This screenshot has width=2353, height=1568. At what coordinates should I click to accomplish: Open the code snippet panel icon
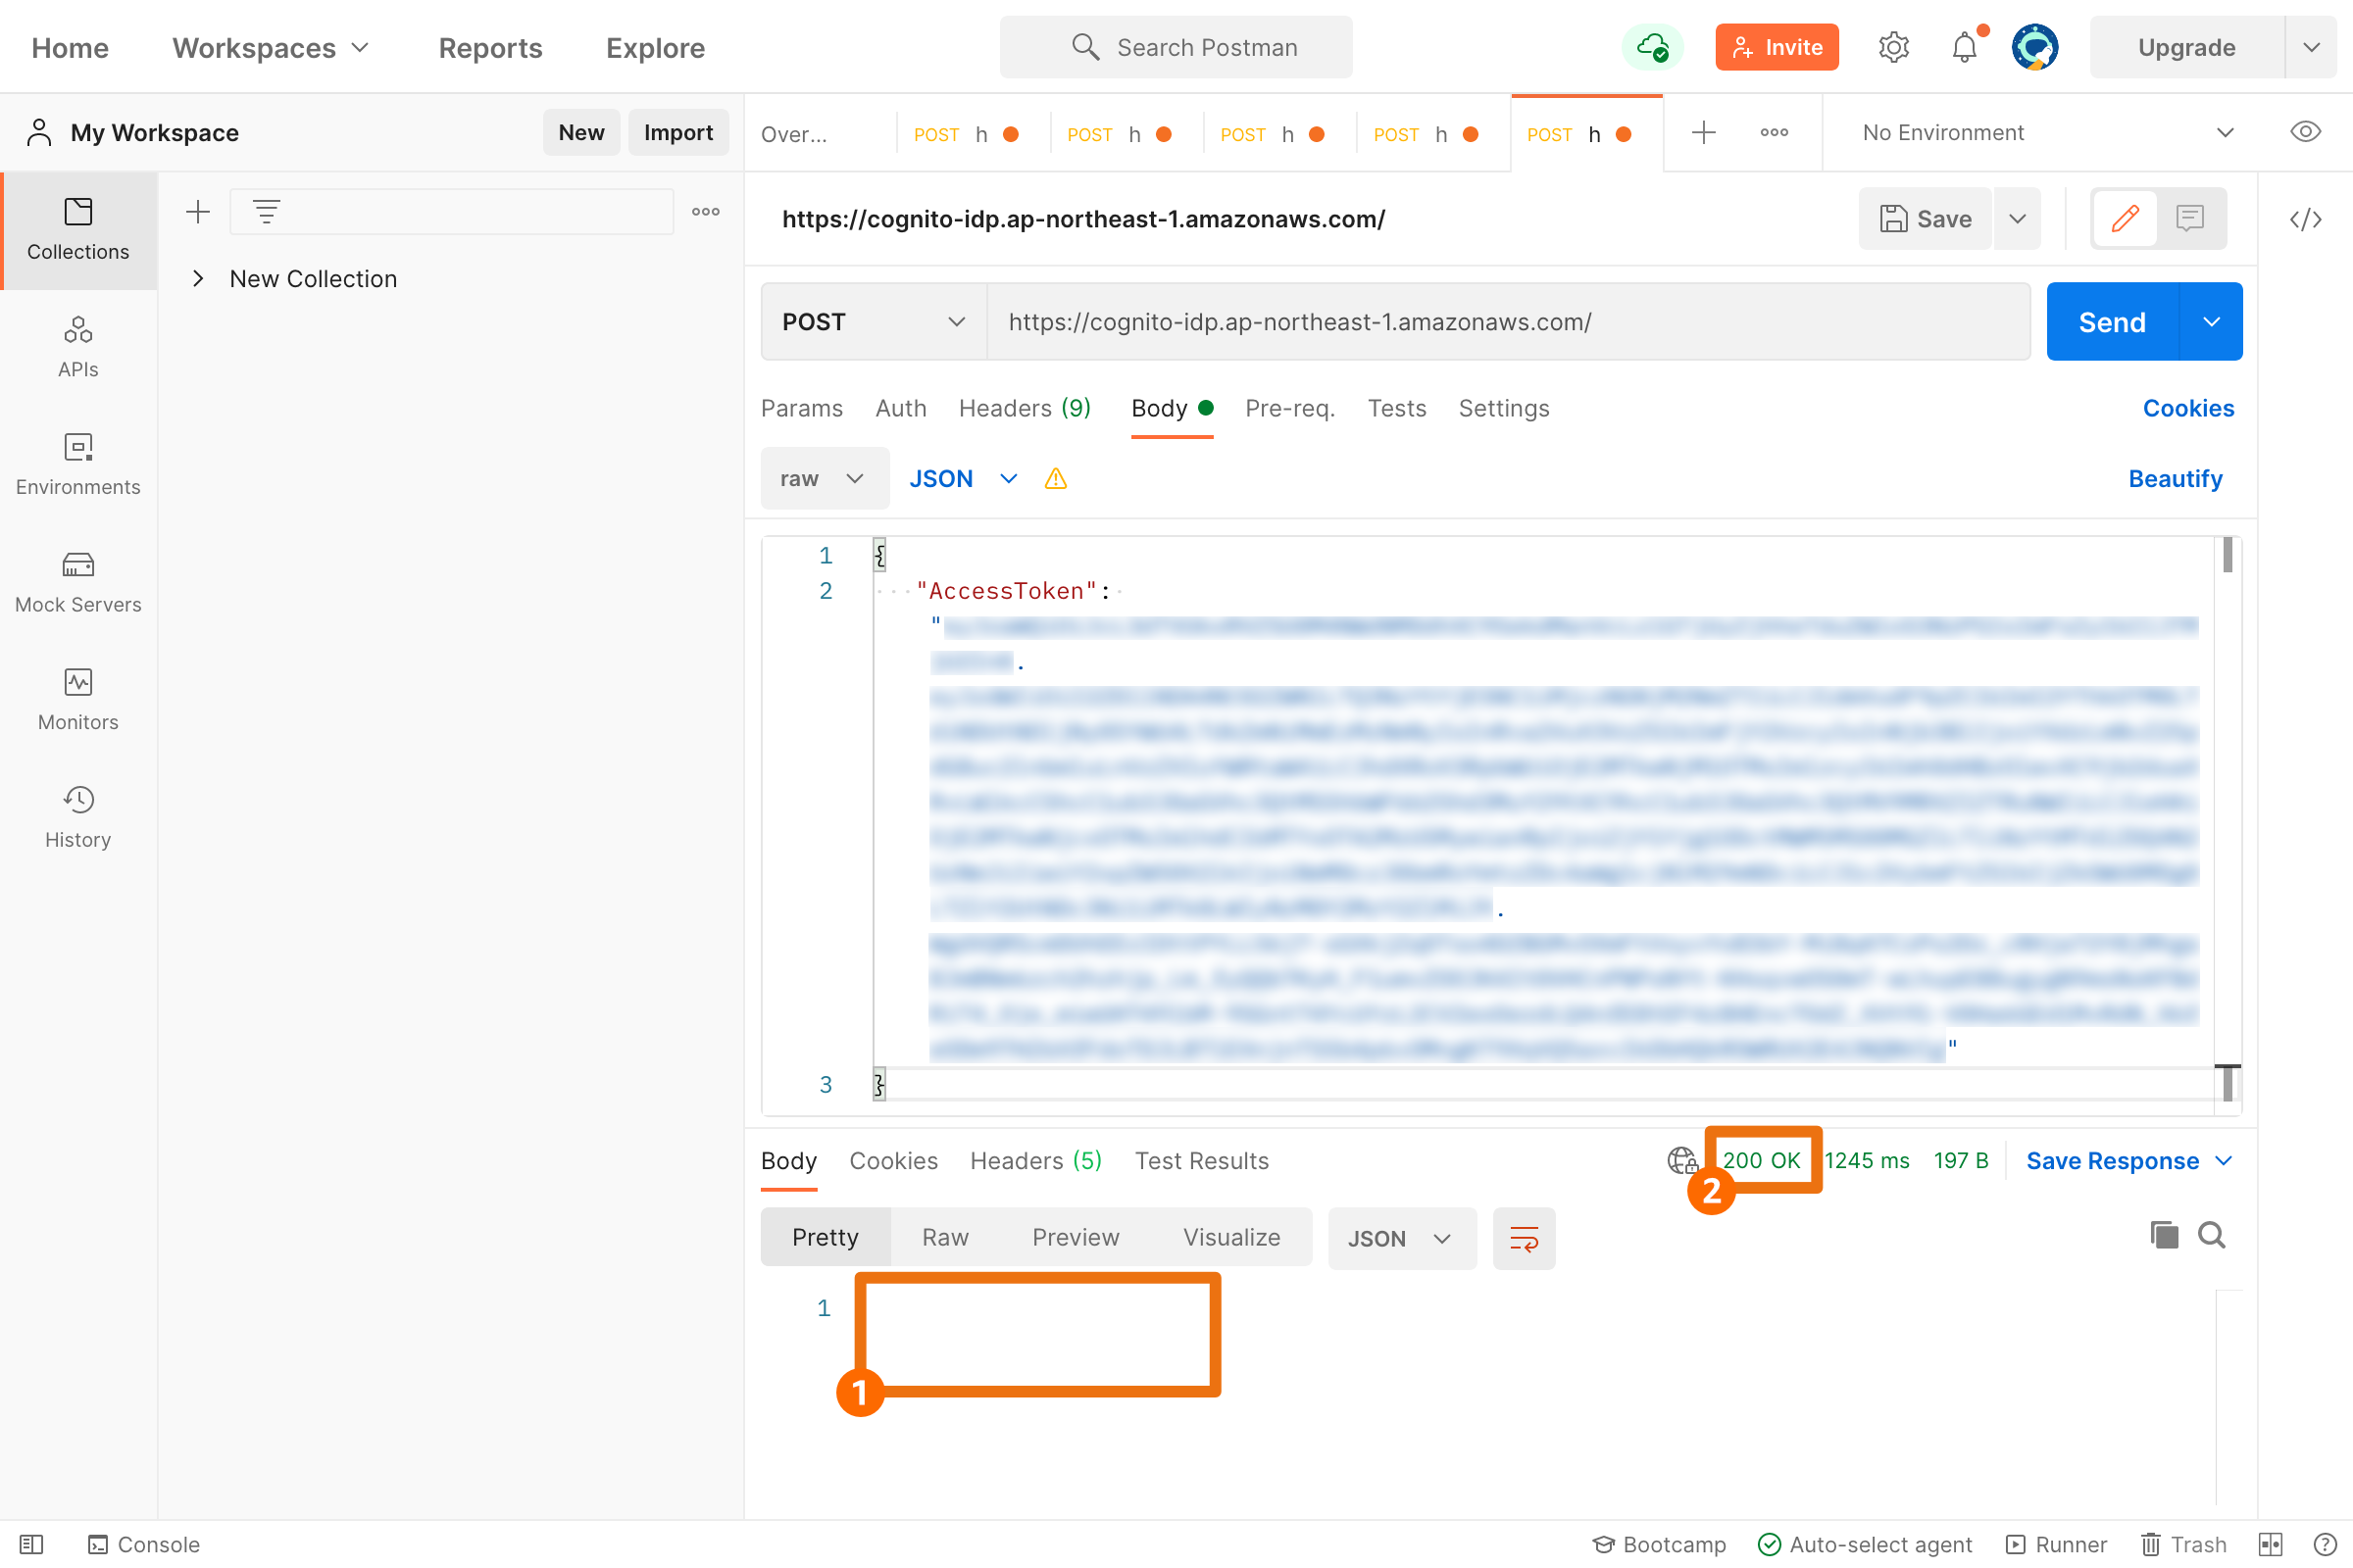2305,219
